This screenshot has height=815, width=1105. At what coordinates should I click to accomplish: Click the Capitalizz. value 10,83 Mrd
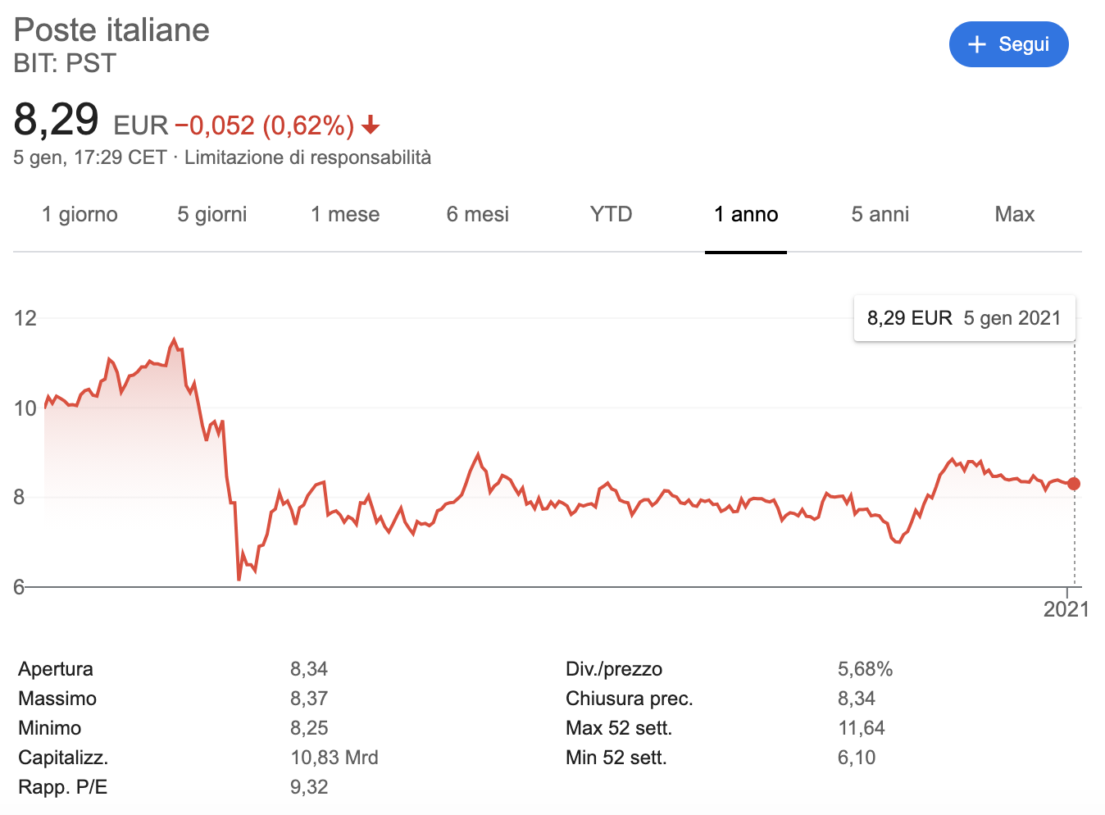(x=334, y=758)
